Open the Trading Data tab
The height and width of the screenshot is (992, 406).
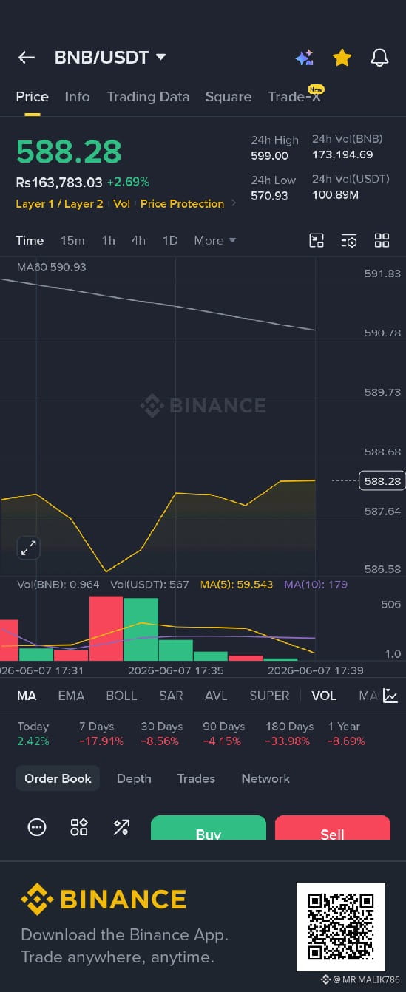point(148,97)
